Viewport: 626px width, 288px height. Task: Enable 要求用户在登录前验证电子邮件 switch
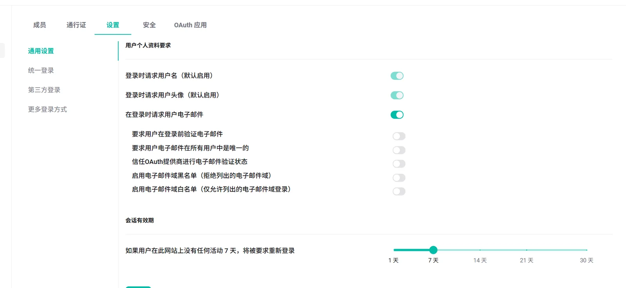[x=399, y=136]
